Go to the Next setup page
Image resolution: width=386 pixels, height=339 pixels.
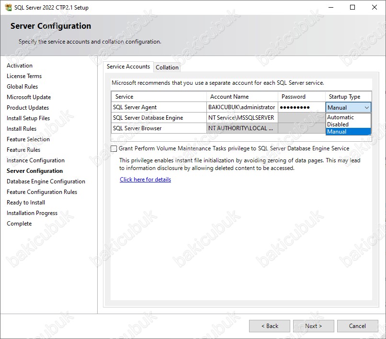pos(313,326)
